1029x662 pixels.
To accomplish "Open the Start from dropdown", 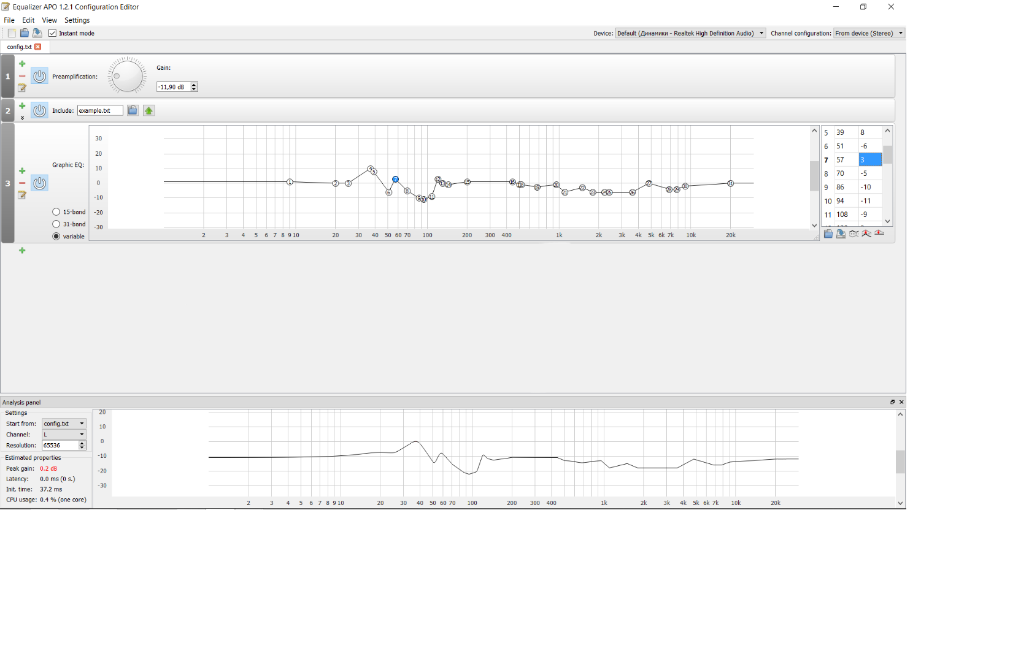I will [64, 424].
